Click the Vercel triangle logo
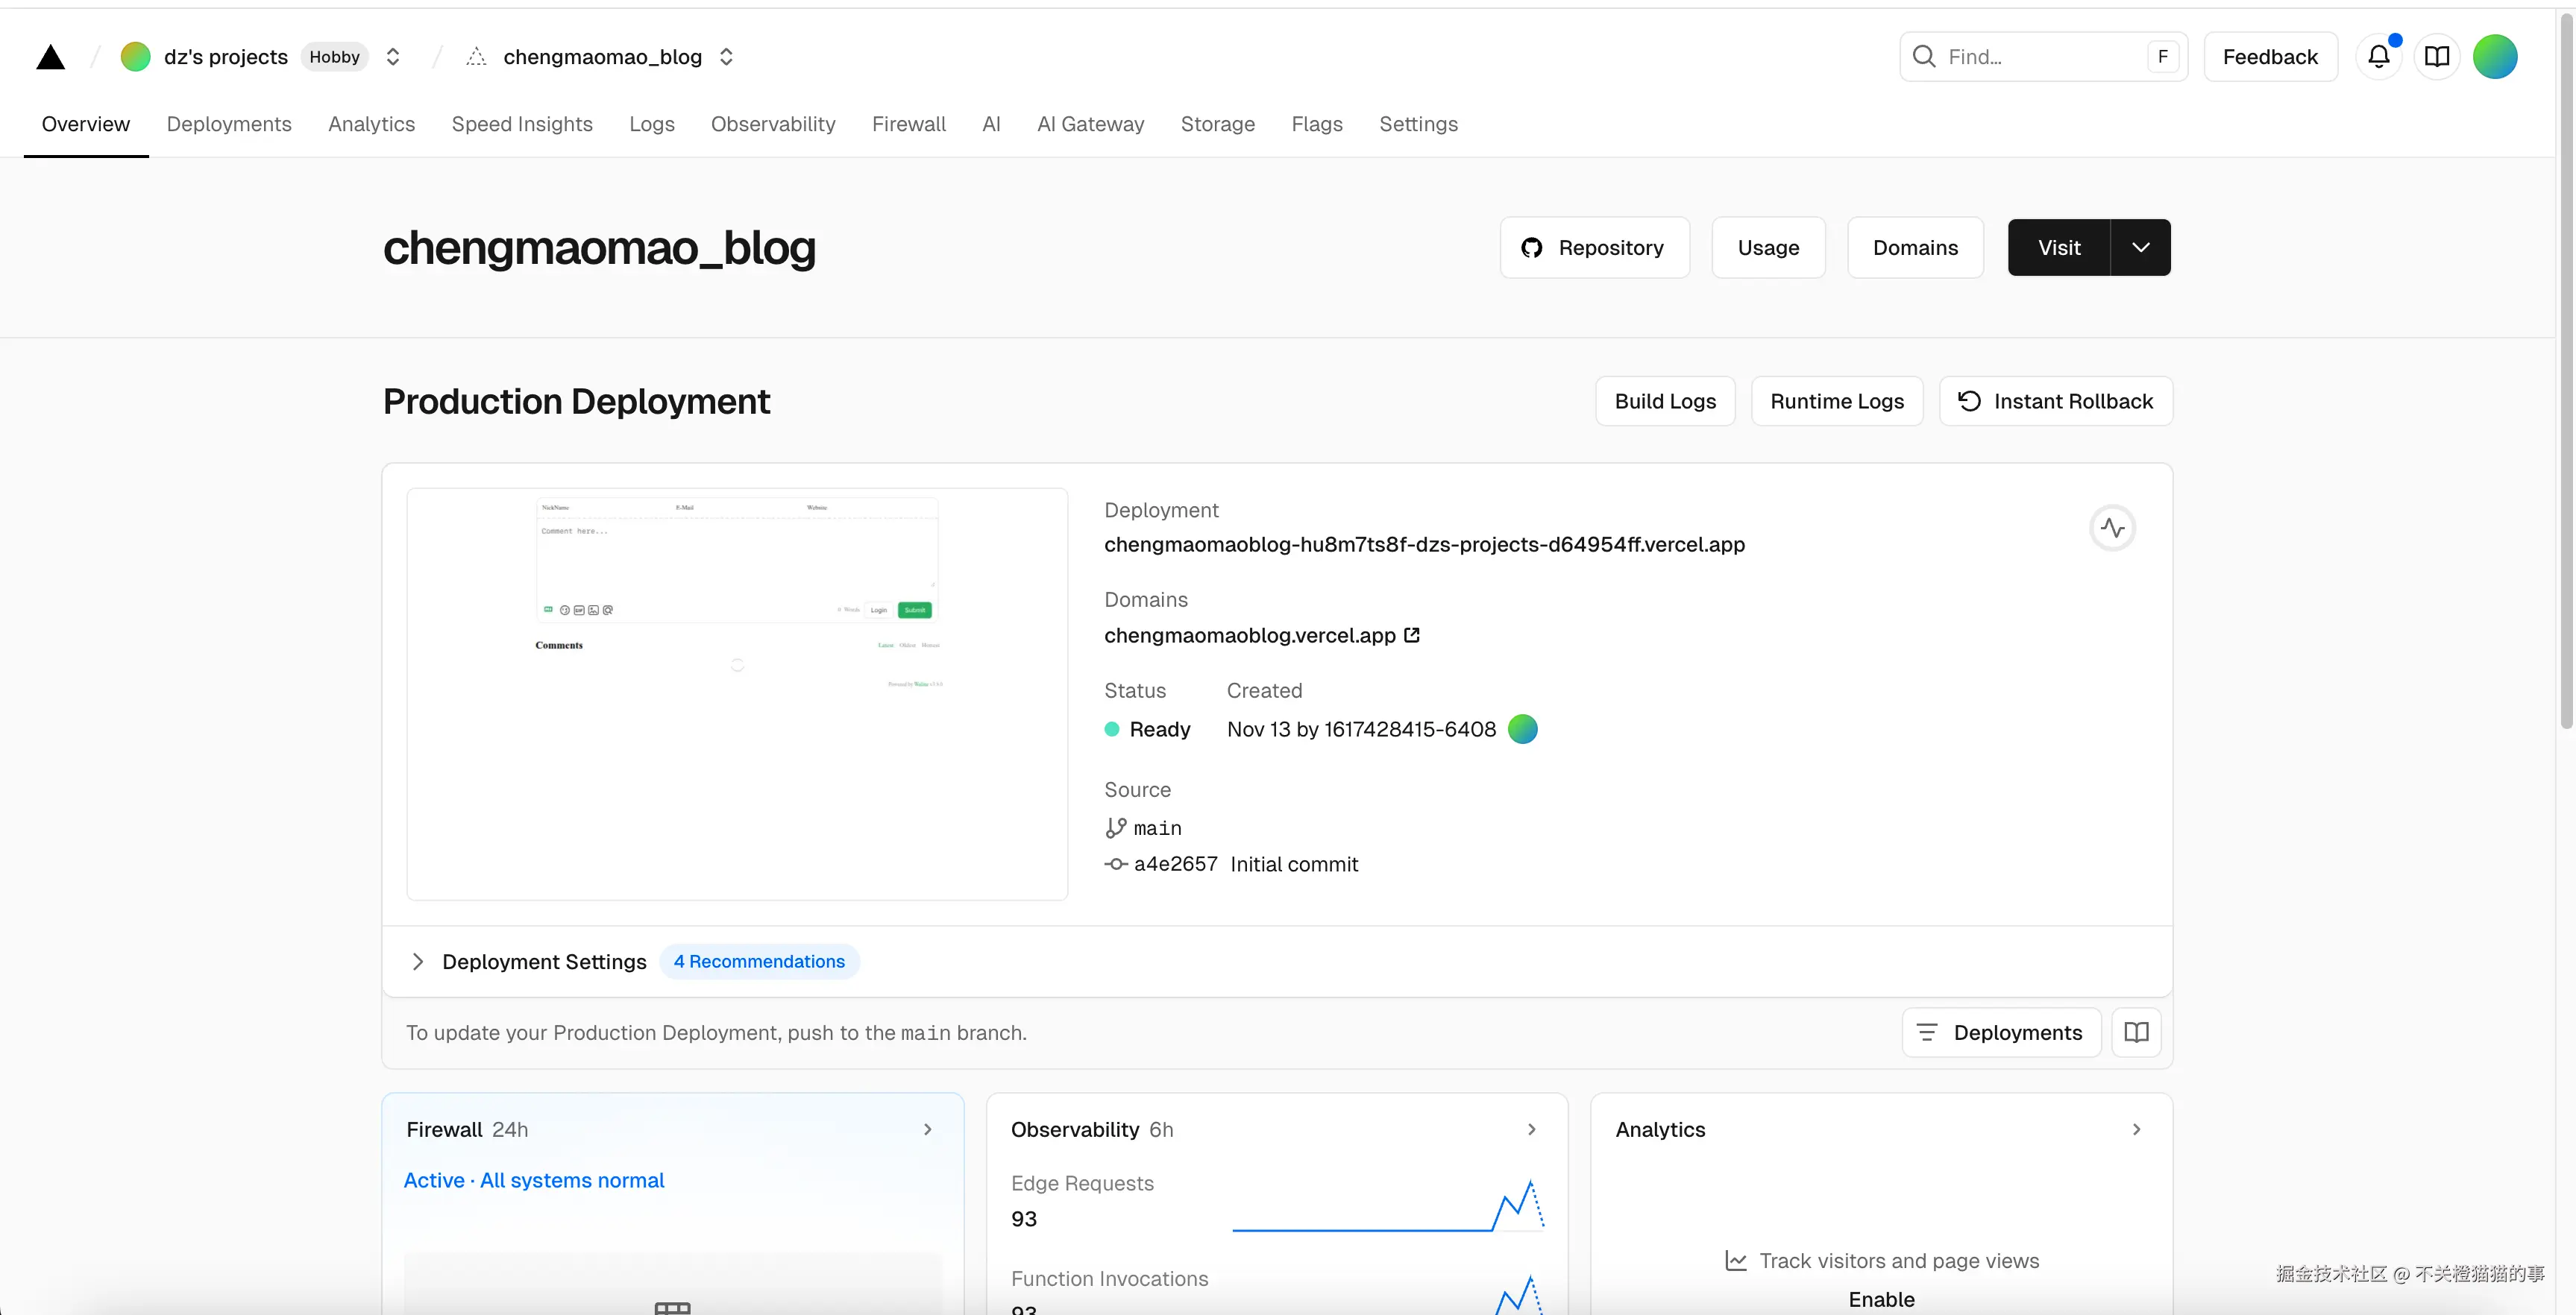Image resolution: width=2576 pixels, height=1315 pixels. pyautogui.click(x=50, y=57)
